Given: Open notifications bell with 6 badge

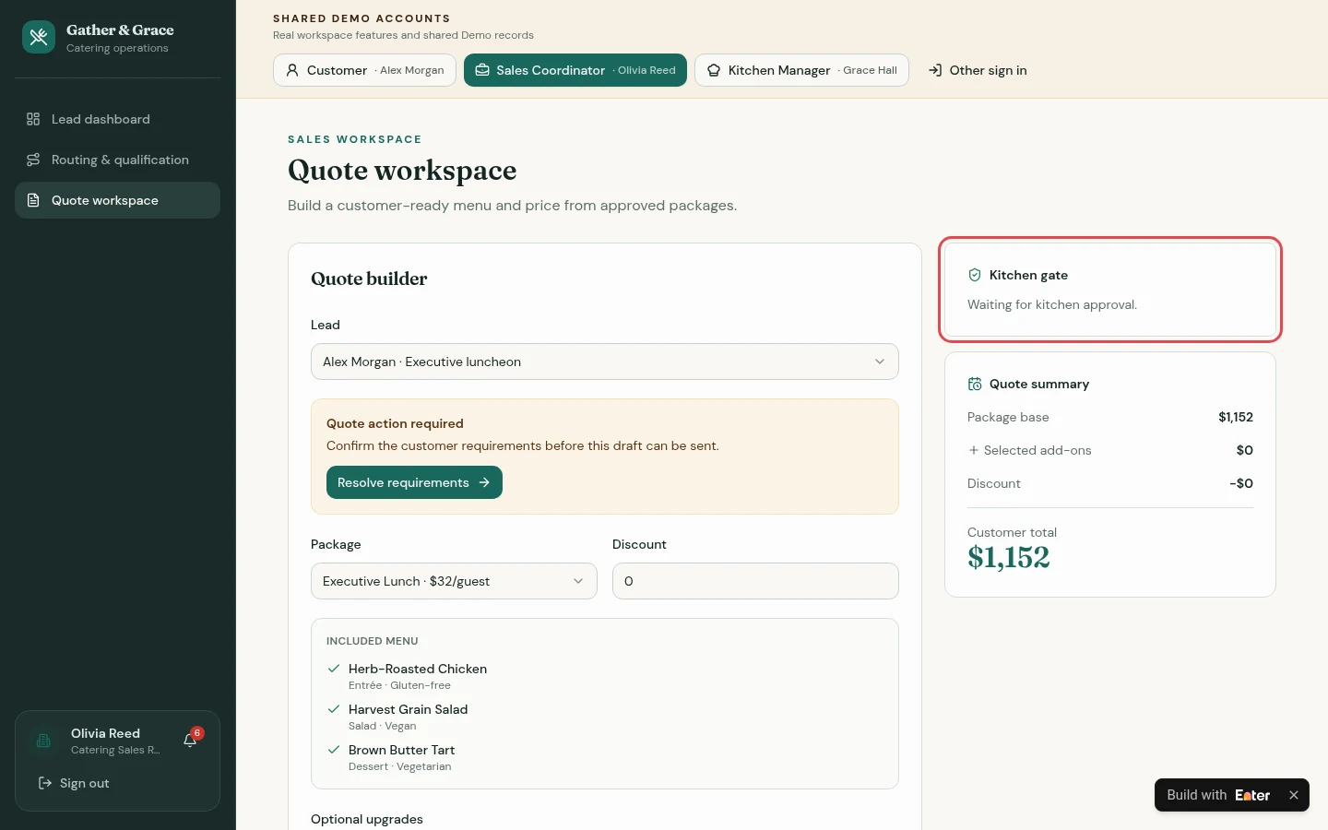Looking at the screenshot, I should (x=191, y=740).
